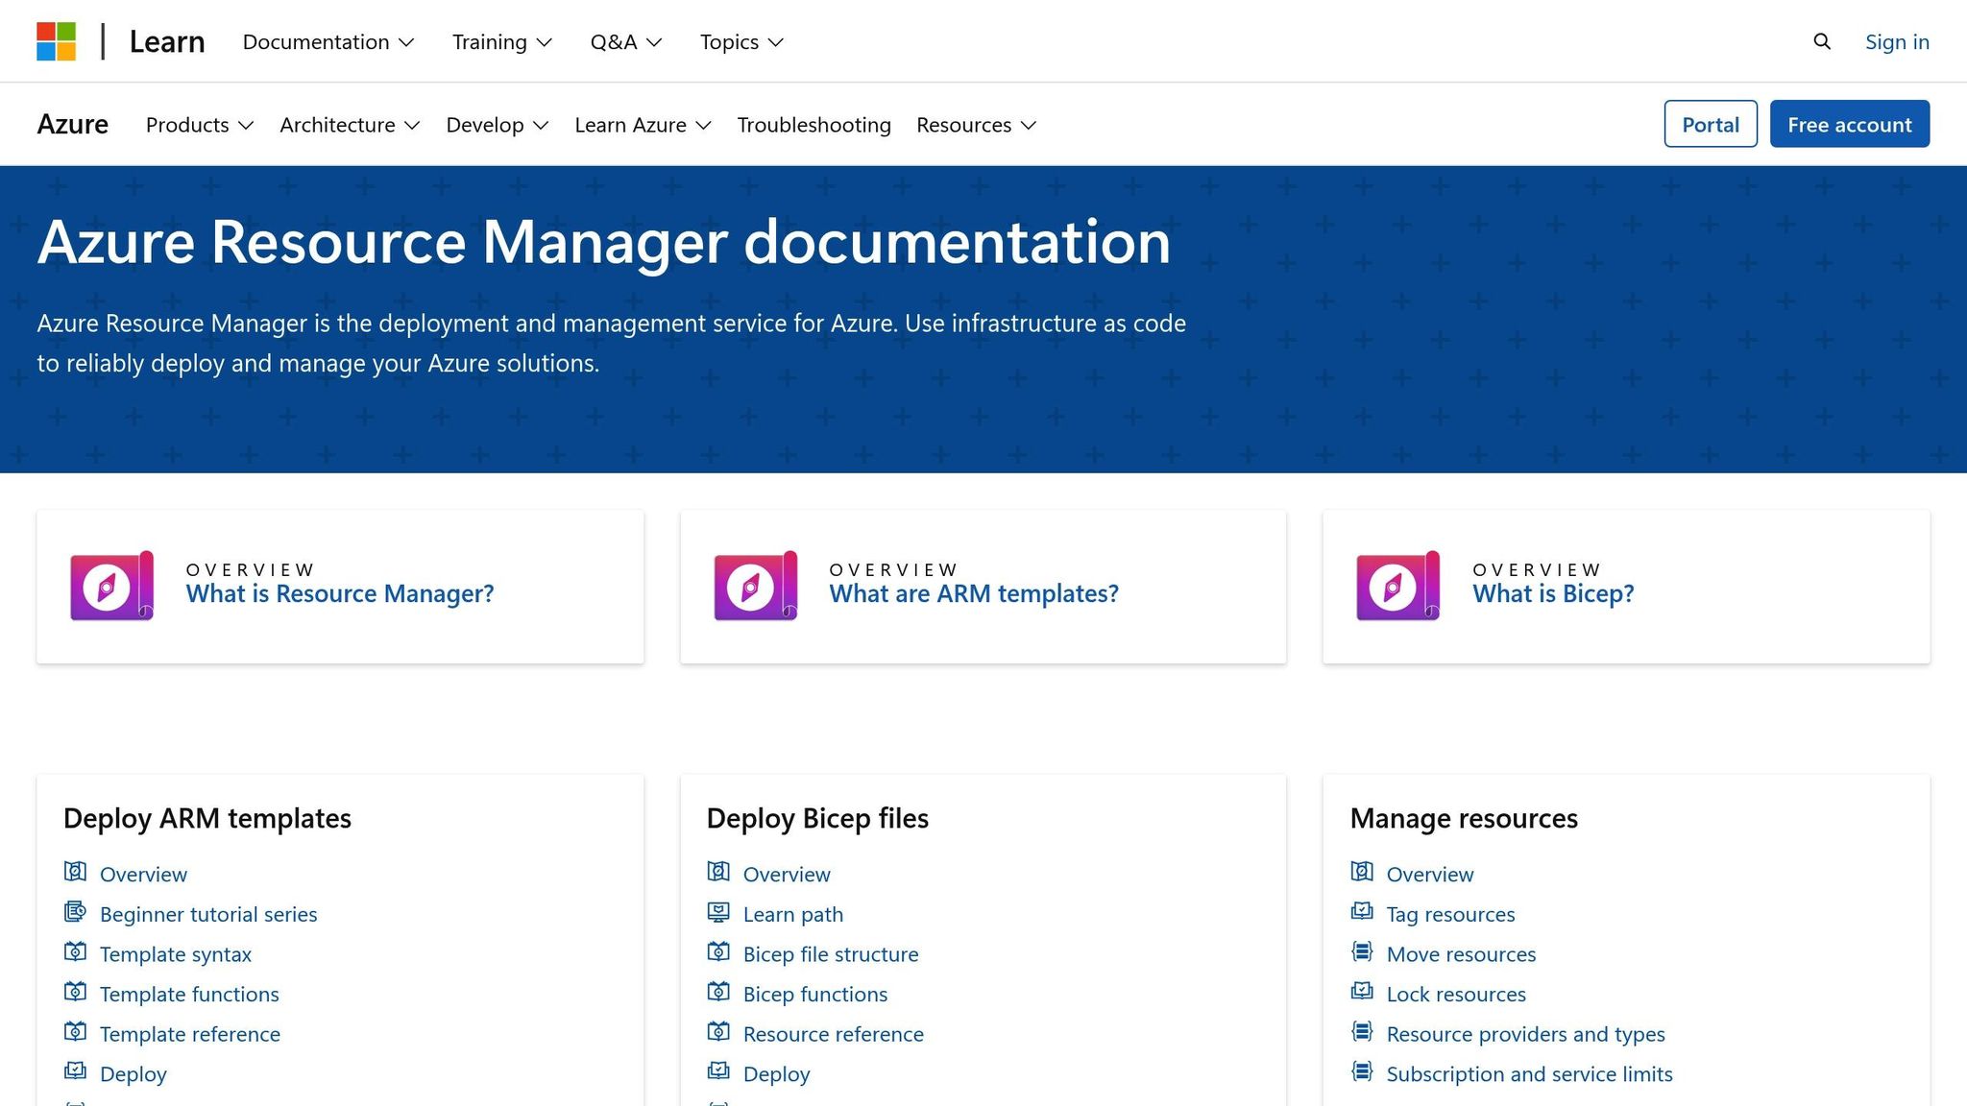Select Template syntax under Deploy ARM templates
This screenshot has width=1967, height=1106.
[x=175, y=953]
